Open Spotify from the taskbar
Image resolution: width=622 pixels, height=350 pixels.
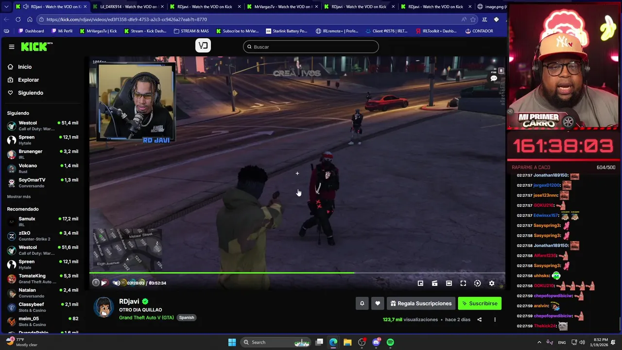point(390,342)
